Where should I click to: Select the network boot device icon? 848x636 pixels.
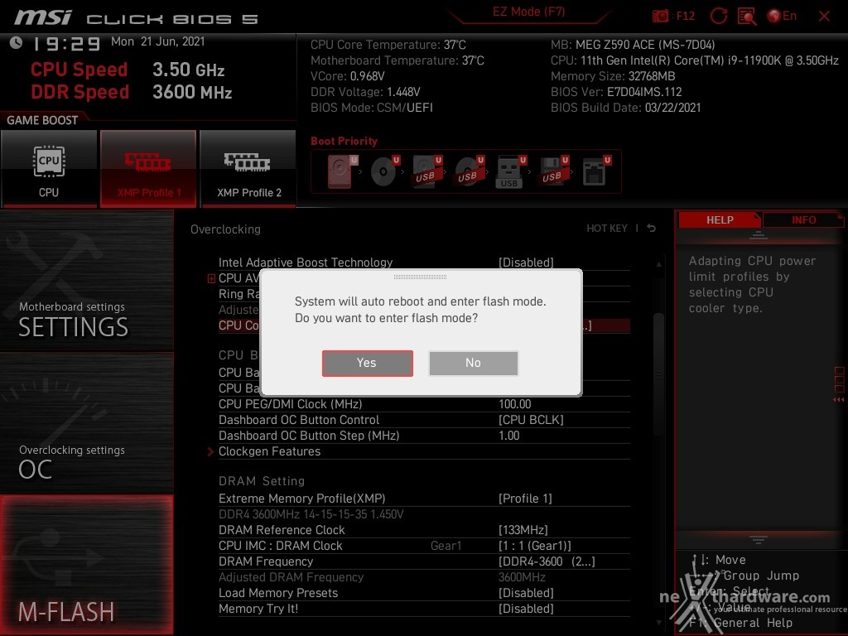pyautogui.click(x=596, y=171)
